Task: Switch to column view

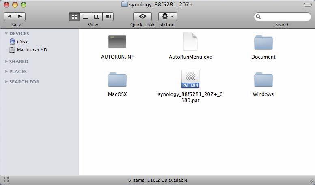Action: click(97, 17)
